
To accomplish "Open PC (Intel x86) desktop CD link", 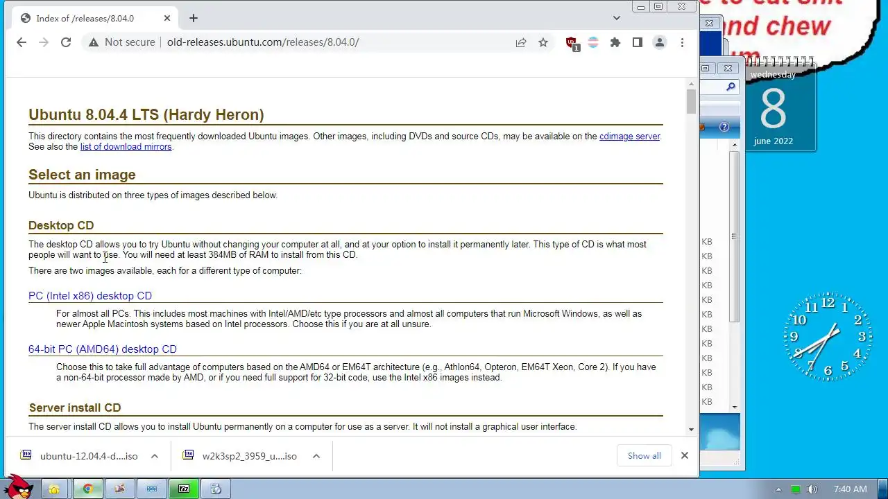I will pyautogui.click(x=90, y=296).
